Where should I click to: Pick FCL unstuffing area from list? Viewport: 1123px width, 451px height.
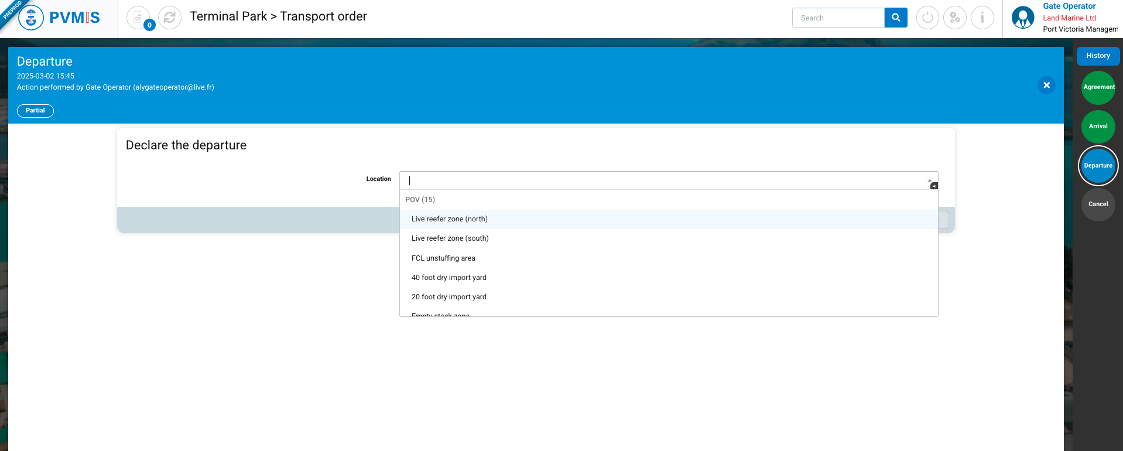click(x=443, y=258)
